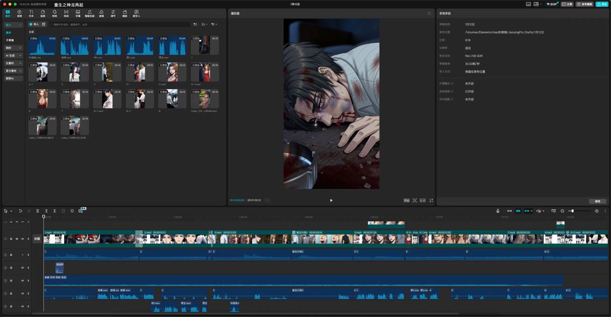Toggle main track magnetic snapping button
The width and height of the screenshot is (611, 317).
click(x=509, y=211)
